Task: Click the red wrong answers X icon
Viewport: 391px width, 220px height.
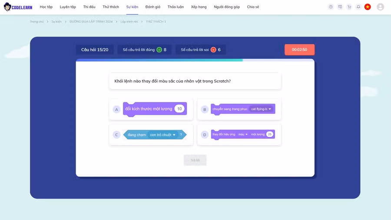Action: (213, 50)
